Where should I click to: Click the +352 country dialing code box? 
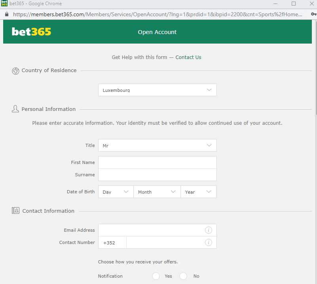point(112,242)
